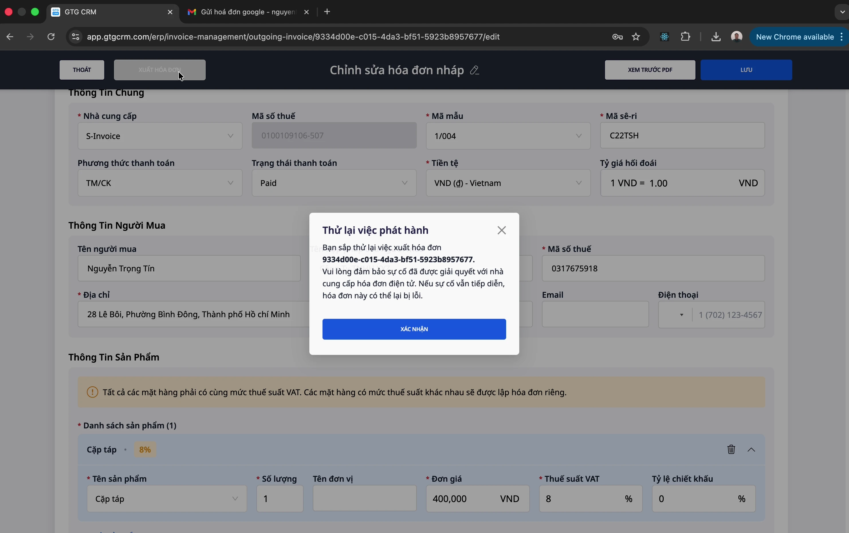Reload the page using refresh icon

pyautogui.click(x=52, y=37)
